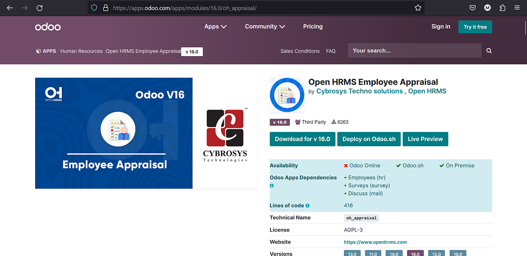Expand the Community dropdown
This screenshot has height=256, width=527.
click(264, 26)
